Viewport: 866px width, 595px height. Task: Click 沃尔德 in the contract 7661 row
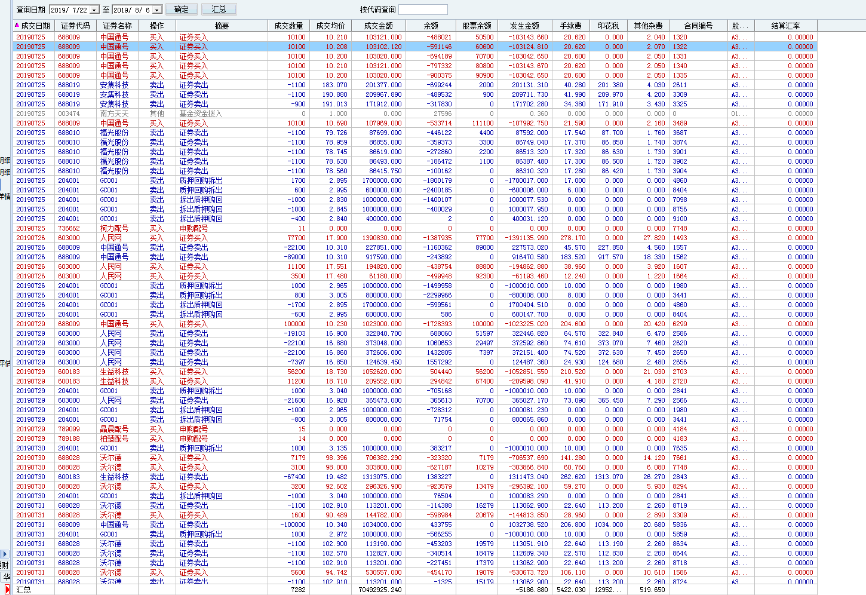(x=110, y=458)
